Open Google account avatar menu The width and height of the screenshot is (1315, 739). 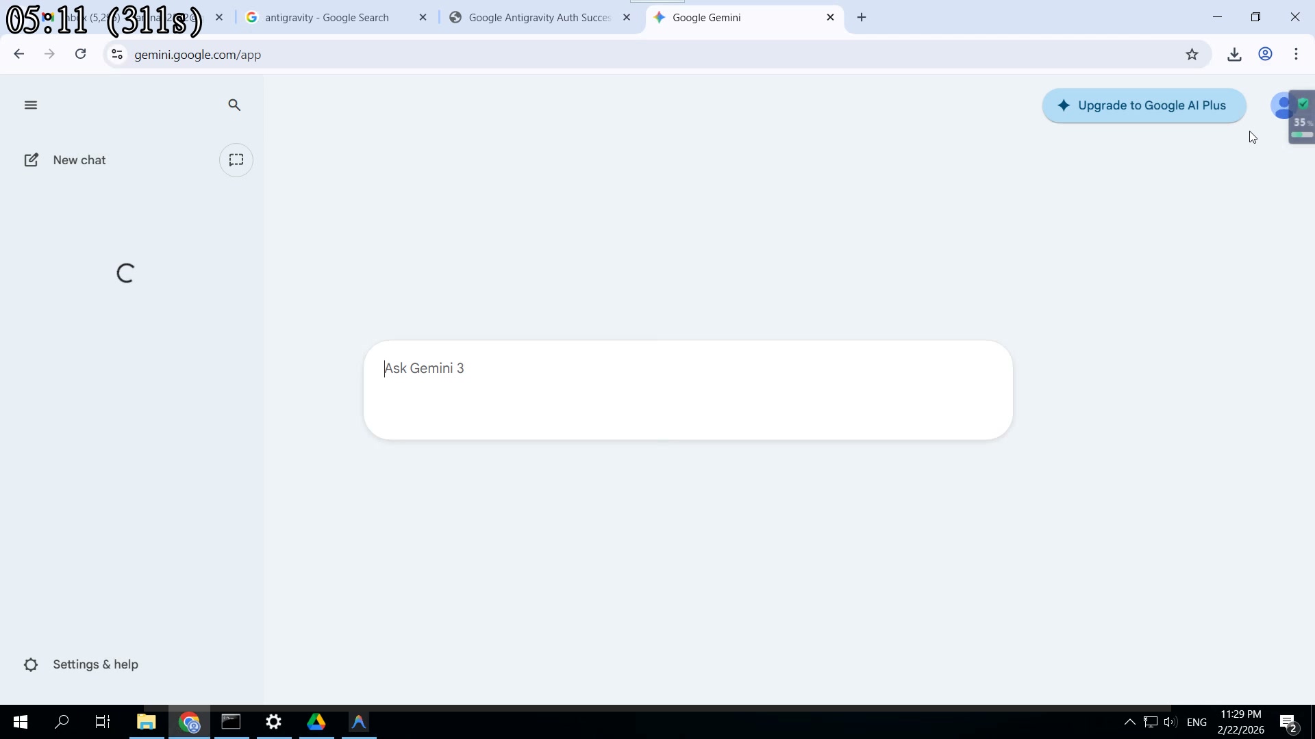[x=1279, y=106]
